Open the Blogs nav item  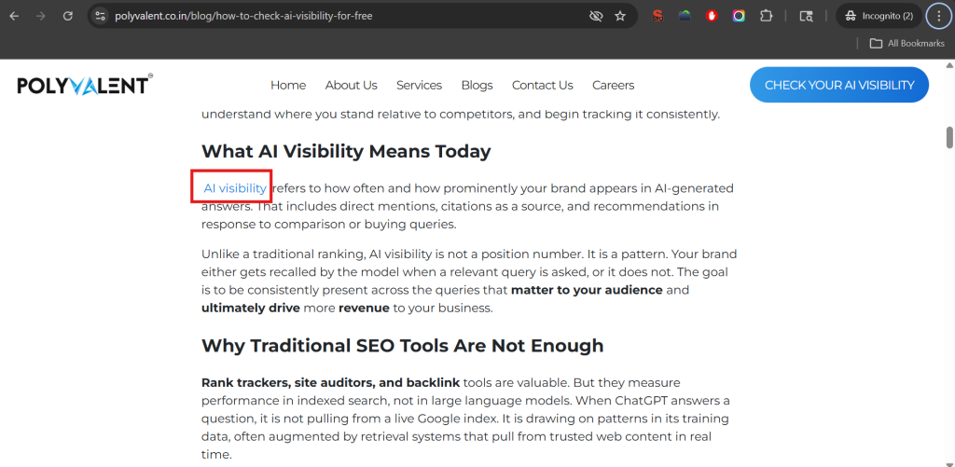point(477,85)
